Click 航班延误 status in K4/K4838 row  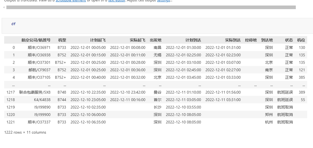click(285, 100)
